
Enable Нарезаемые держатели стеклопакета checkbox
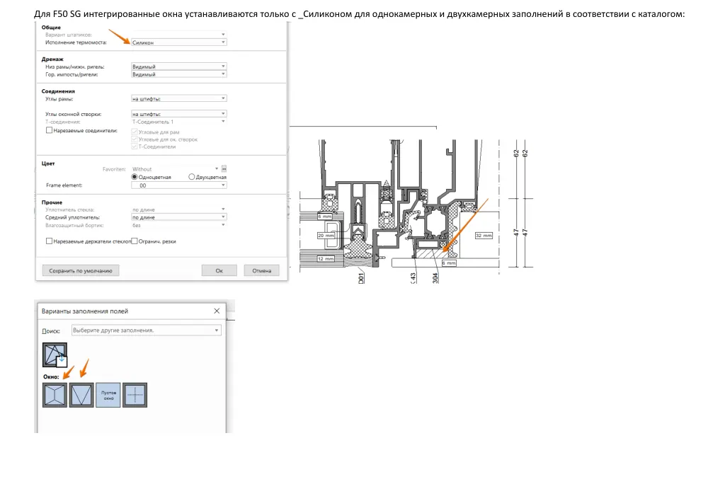[50, 241]
